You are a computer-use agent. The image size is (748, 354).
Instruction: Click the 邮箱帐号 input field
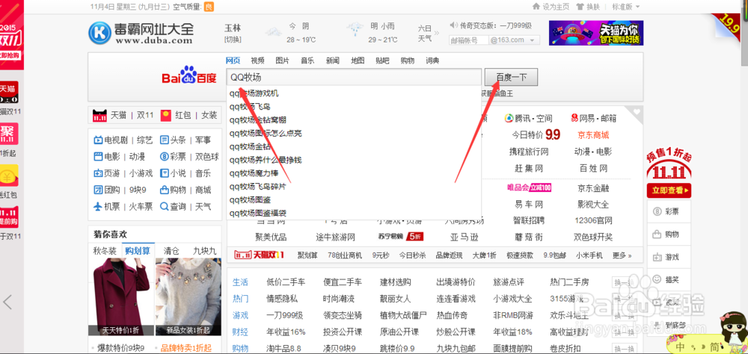click(x=469, y=40)
